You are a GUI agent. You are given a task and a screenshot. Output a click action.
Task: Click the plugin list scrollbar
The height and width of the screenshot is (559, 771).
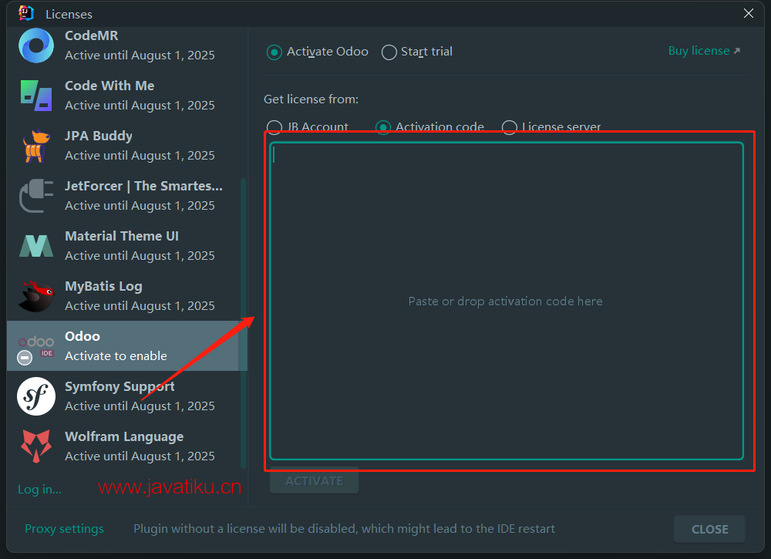244,322
